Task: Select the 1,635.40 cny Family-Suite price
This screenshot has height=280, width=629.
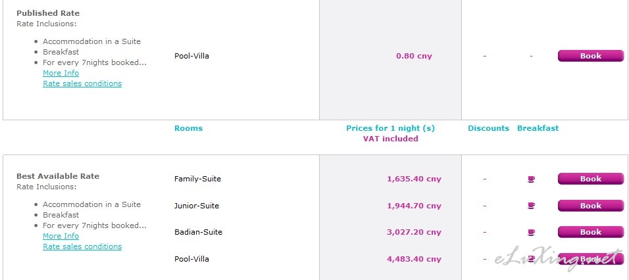Action: click(x=414, y=179)
